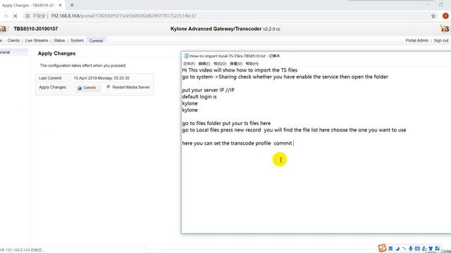This screenshot has width=451, height=253.
Task: Click the 'Hi This video will show' line
Action: (240, 70)
